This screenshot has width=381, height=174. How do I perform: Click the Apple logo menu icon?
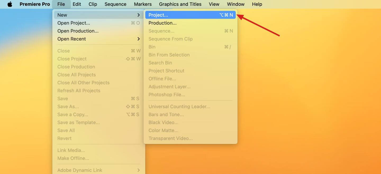point(10,4)
